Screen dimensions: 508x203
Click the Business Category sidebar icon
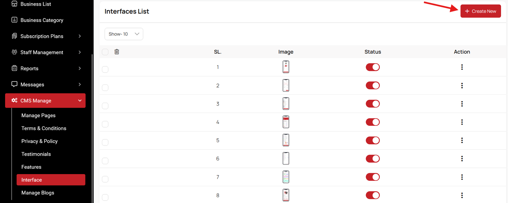(14, 20)
